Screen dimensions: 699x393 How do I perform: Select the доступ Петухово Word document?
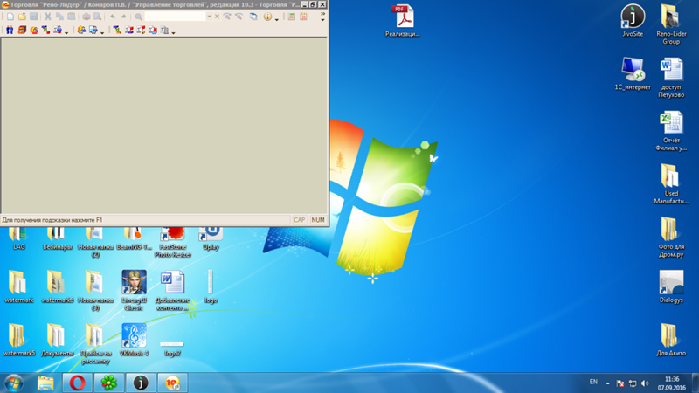coord(671,78)
